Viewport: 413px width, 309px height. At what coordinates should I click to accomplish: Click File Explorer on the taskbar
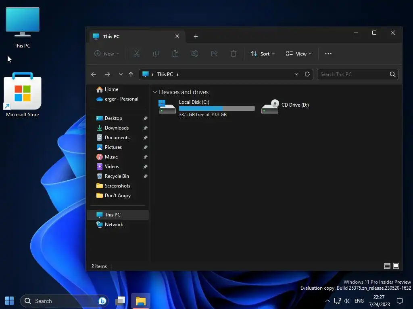tap(141, 301)
